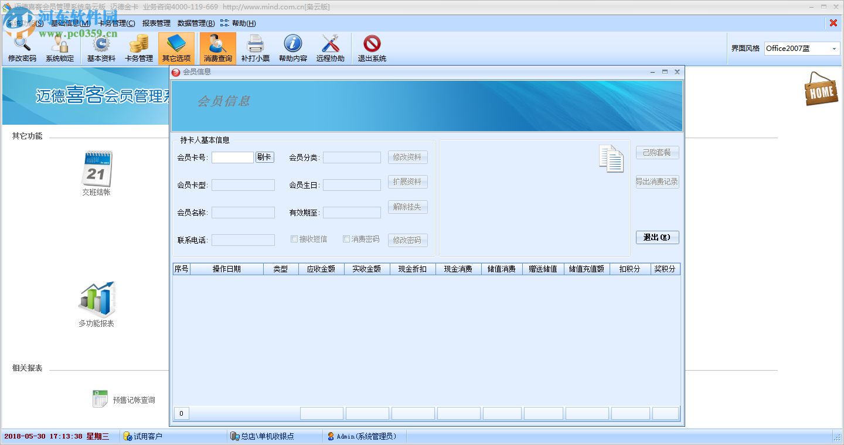Click the 实收金额 column header

point(367,269)
